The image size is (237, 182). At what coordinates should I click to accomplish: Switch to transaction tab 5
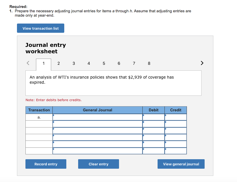pos(104,63)
